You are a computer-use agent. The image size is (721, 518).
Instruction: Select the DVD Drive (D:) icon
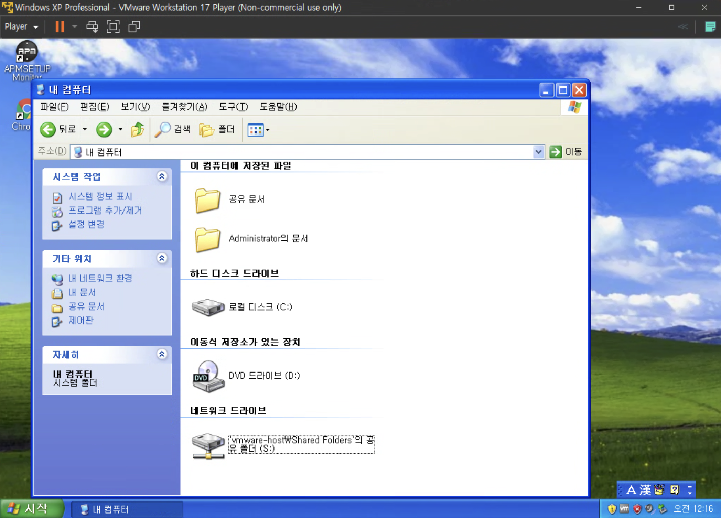click(x=208, y=376)
